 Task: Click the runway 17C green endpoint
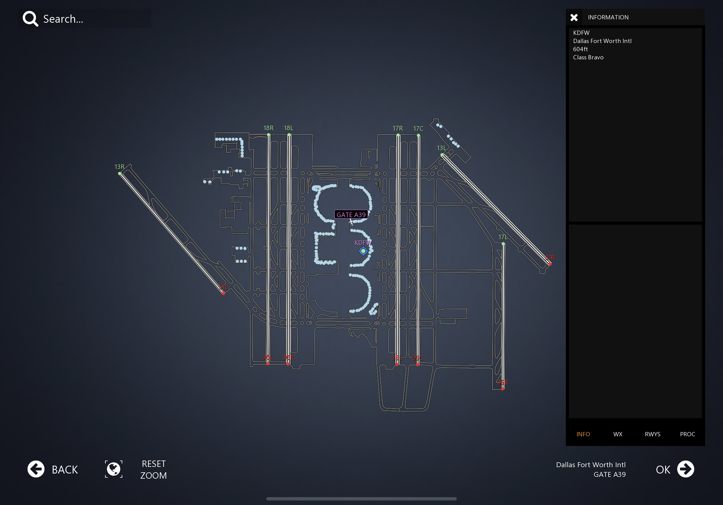coord(418,135)
